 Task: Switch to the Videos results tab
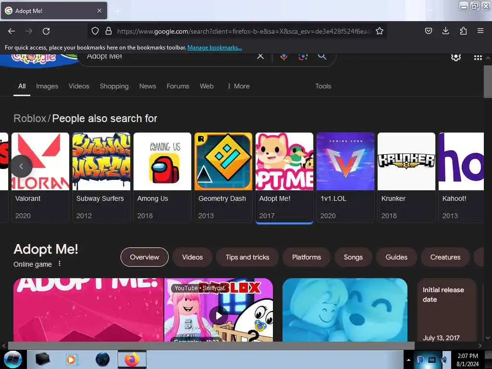(x=79, y=86)
